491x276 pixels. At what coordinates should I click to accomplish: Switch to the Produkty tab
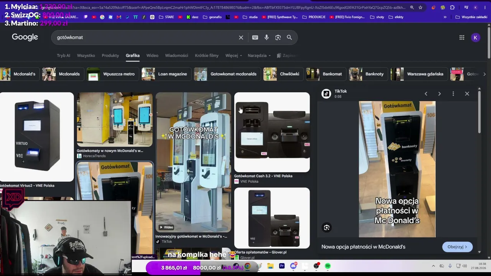(x=110, y=56)
